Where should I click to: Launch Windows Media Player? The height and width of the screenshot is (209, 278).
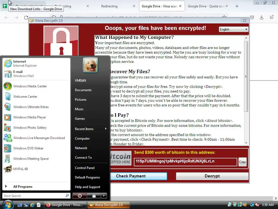pos(36,117)
